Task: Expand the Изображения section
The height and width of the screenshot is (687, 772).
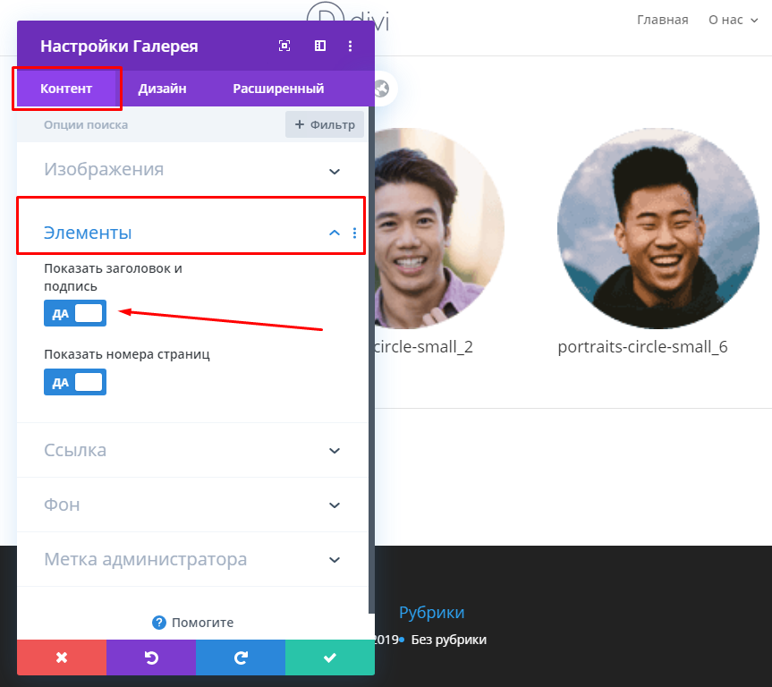Action: (334, 170)
